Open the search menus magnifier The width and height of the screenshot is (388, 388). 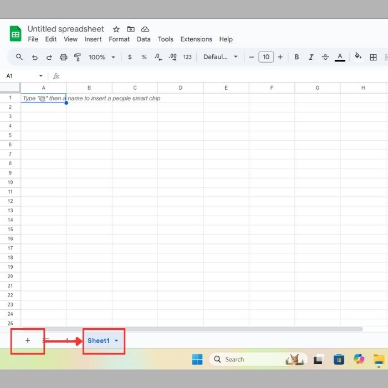(19, 57)
